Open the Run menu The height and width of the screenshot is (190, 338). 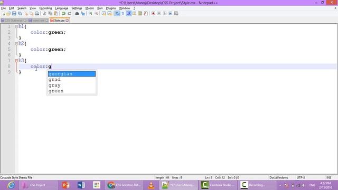point(100,8)
